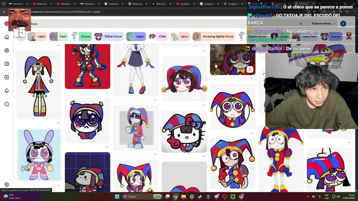Open more options under the red background Pomni pin

[107, 92]
